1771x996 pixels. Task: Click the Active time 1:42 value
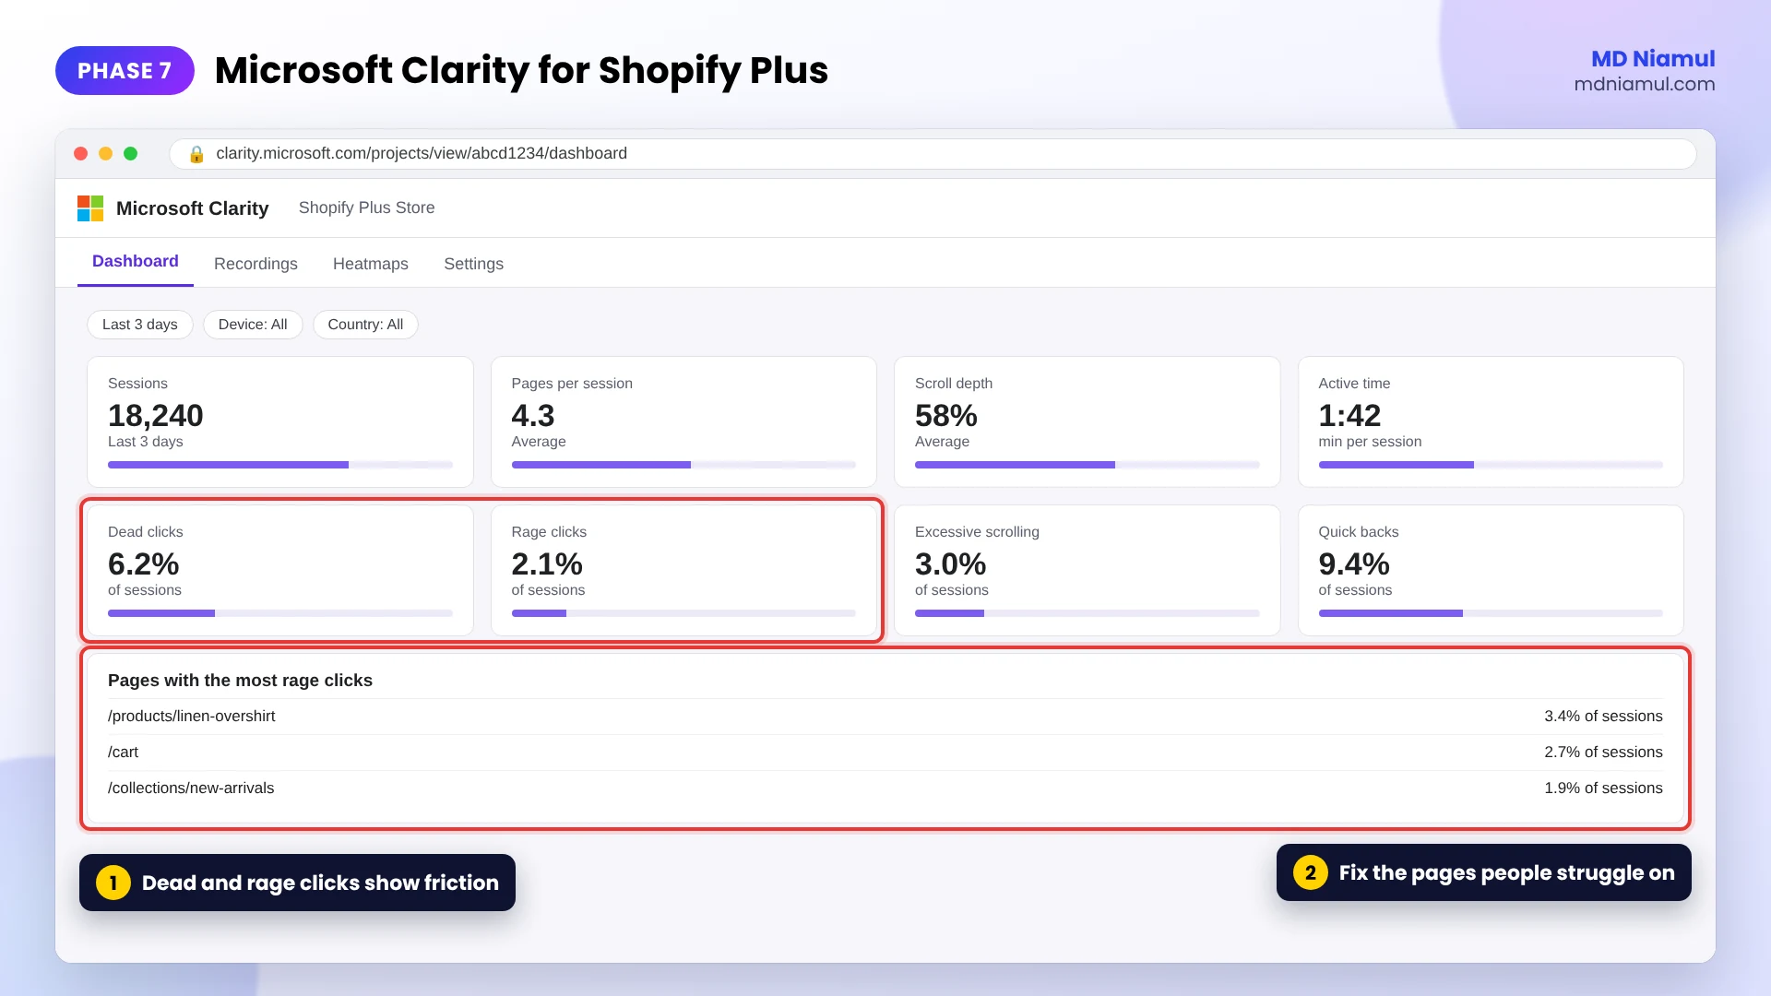tap(1349, 416)
